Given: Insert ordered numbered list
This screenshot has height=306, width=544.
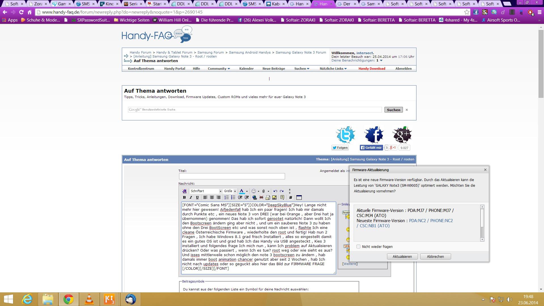Looking at the screenshot, I should pyautogui.click(x=226, y=197).
